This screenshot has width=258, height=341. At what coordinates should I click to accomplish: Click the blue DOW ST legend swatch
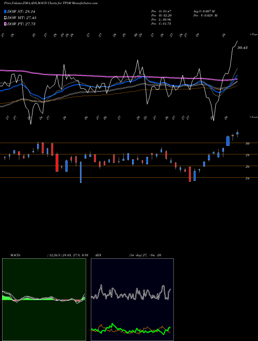click(6, 11)
